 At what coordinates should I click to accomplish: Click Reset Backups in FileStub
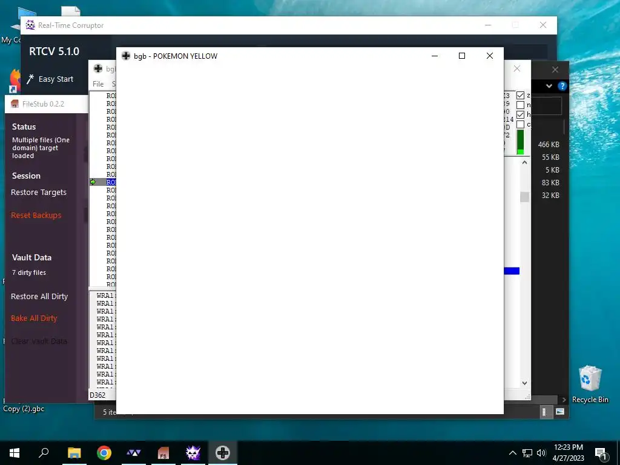point(36,215)
